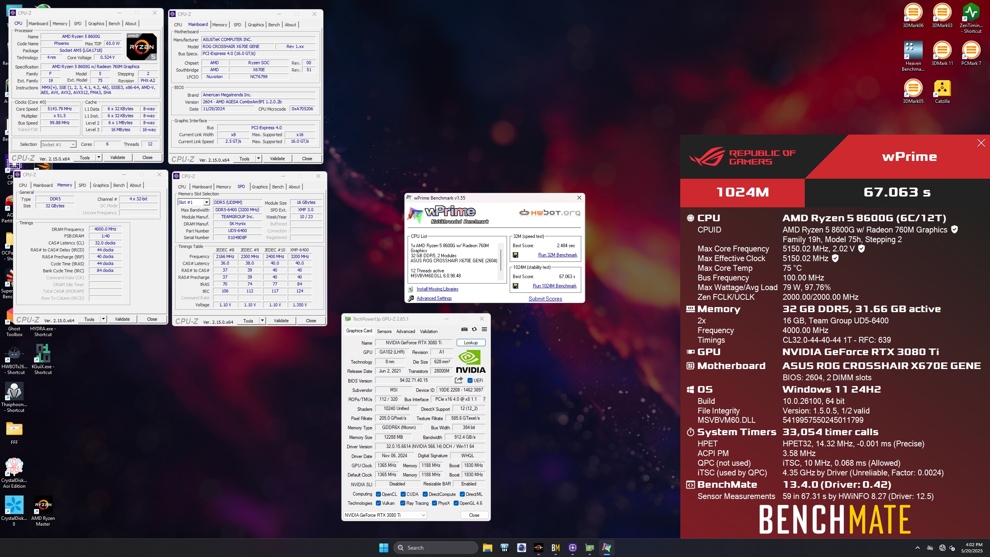Open the 3DMark03 desktop shortcut
Image resolution: width=990 pixels, height=557 pixels.
pos(942,15)
